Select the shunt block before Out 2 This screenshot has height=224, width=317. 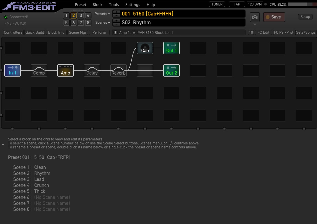tap(145, 70)
